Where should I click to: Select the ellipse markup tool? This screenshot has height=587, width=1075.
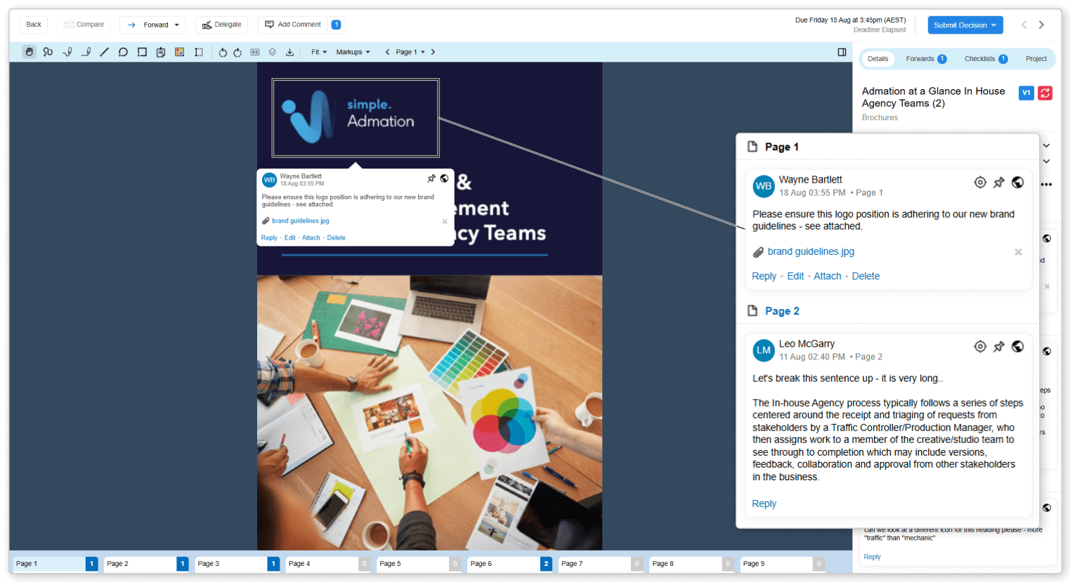point(123,52)
